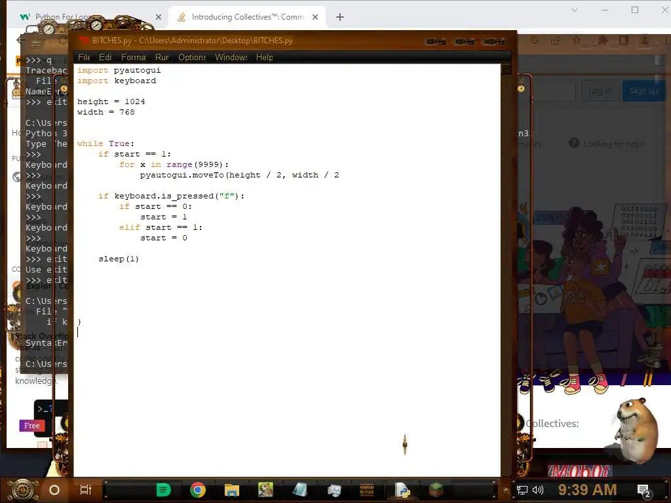Click the 'SyntaxError' text in terminal window

47,343
